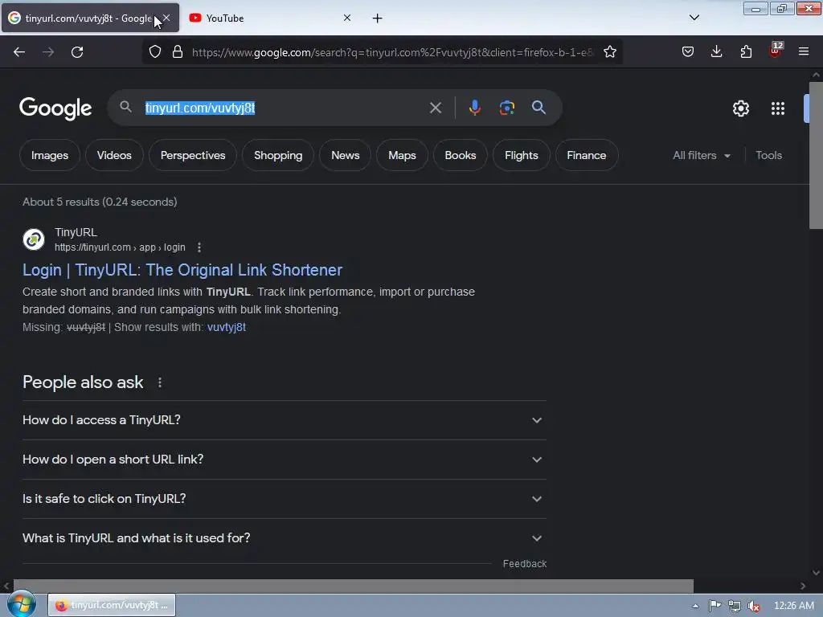The image size is (823, 617).
Task: Click About 5 results text
Action: (100, 202)
